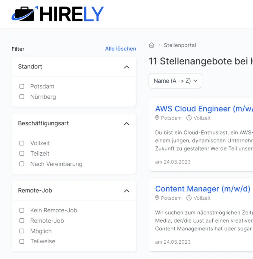Image resolution: width=253 pixels, height=259 pixels.
Task: Click the location pin icon on AWS Cloud Engineer
Action: (x=157, y=118)
